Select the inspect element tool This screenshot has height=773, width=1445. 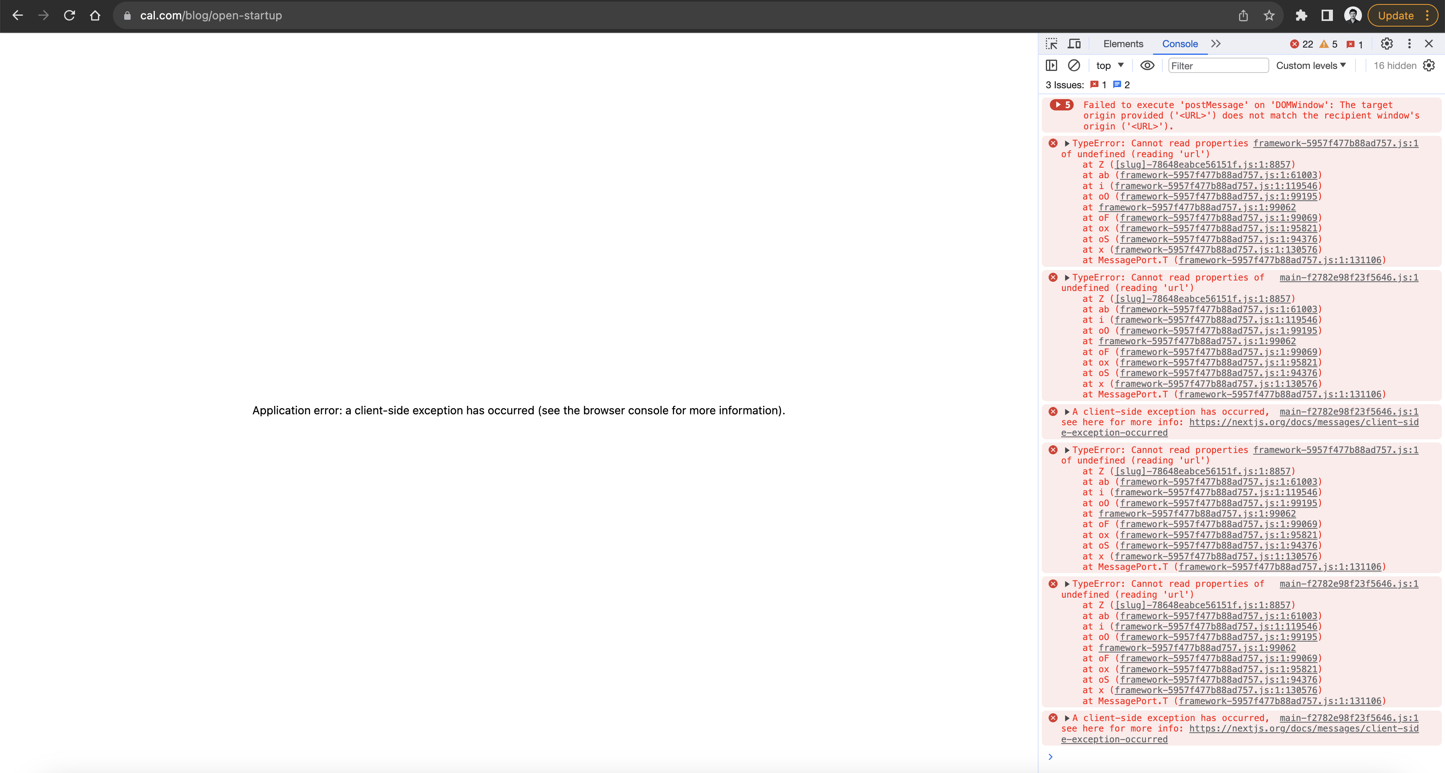1052,43
